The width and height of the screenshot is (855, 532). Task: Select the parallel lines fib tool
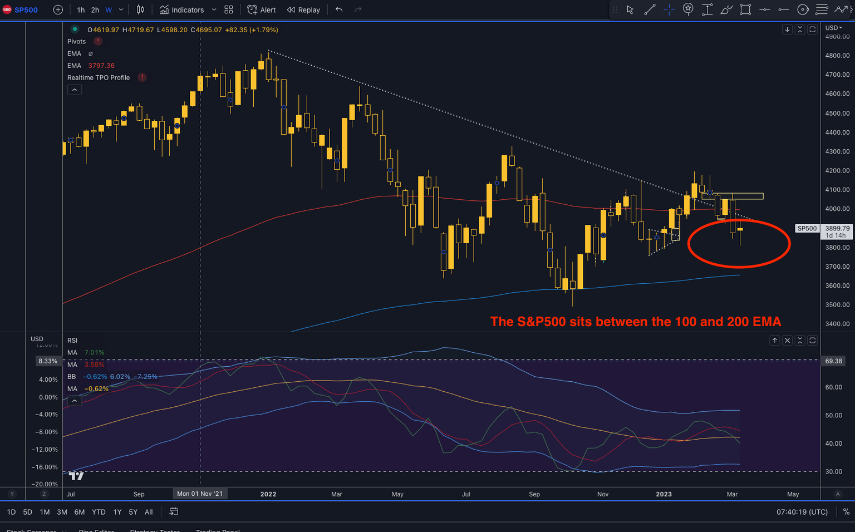(822, 9)
